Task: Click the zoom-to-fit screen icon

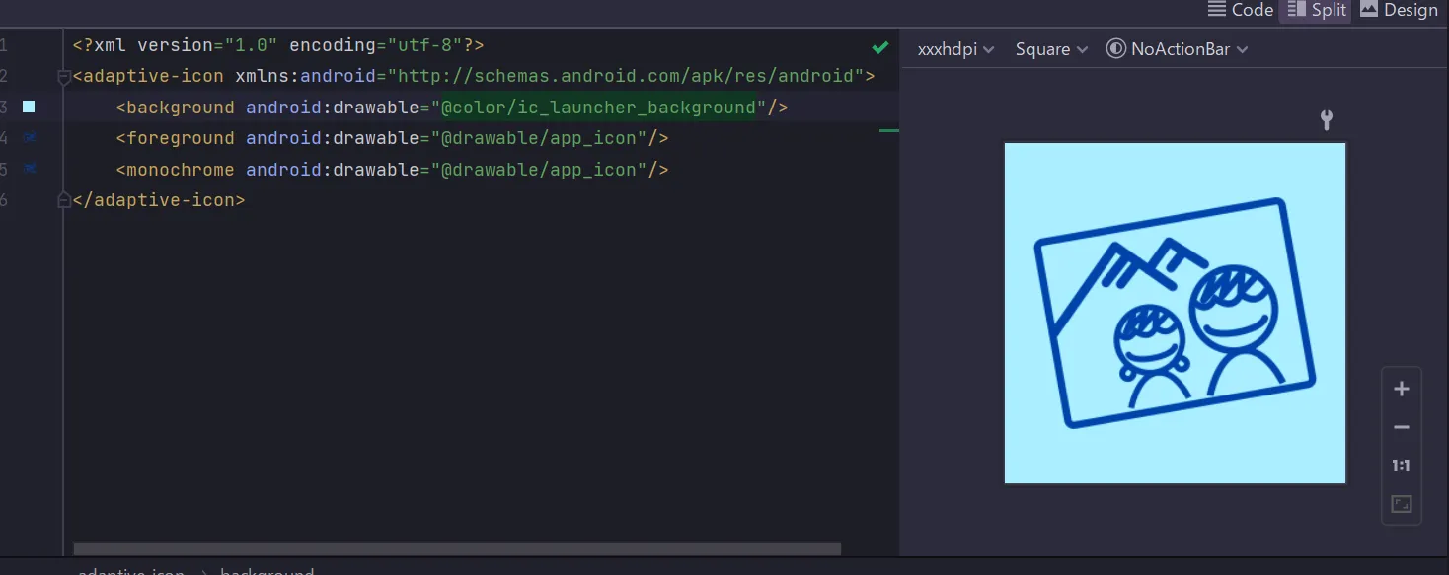Action: [1401, 504]
